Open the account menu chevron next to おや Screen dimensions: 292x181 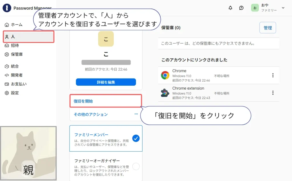click(x=283, y=8)
